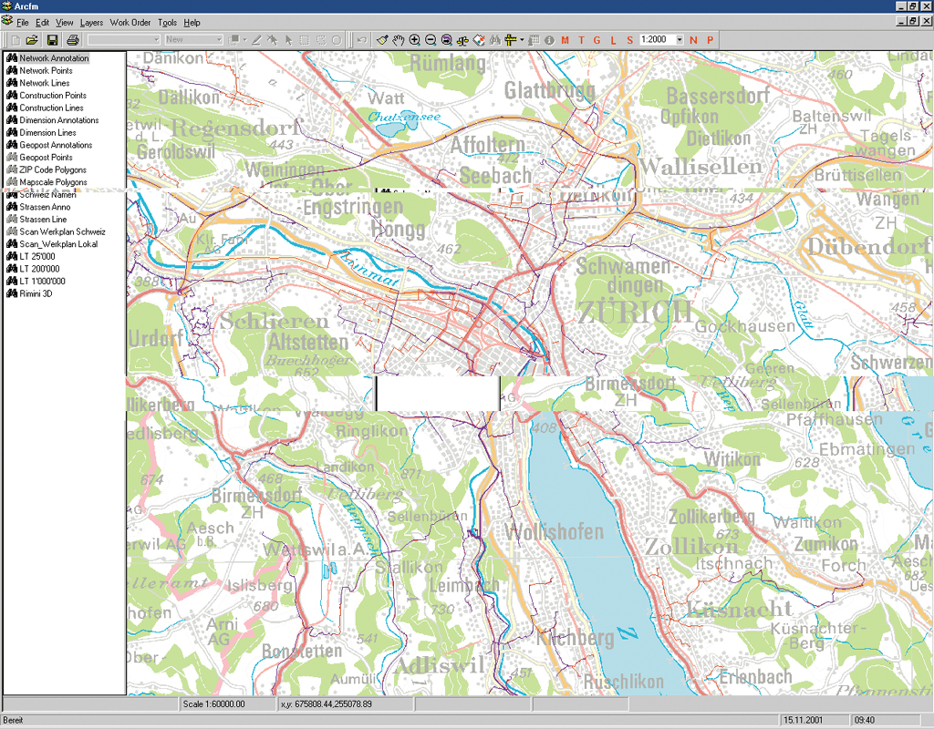Open the 1:2000 scale dropdown
This screenshot has height=729, width=934.
click(x=680, y=40)
